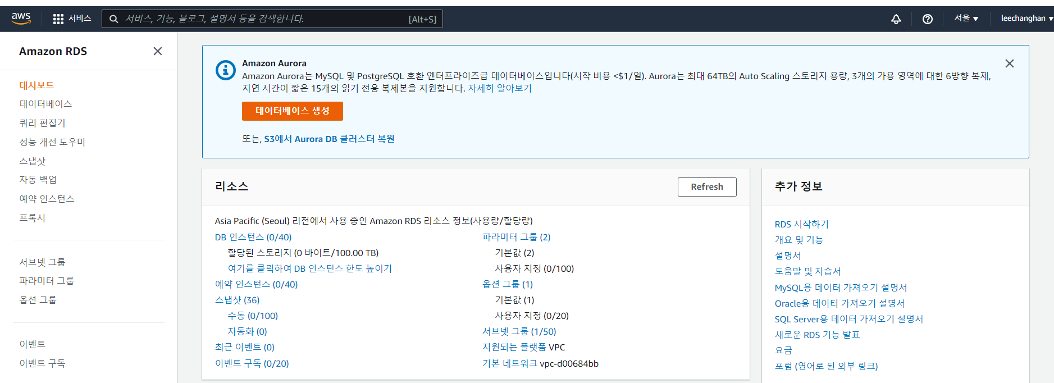Open 스냅샷 (36) resource link

pos(237,300)
